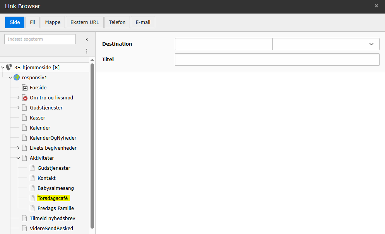The image size is (385, 234).
Task: Click the globe icon next to responsiv1
Action: click(17, 77)
